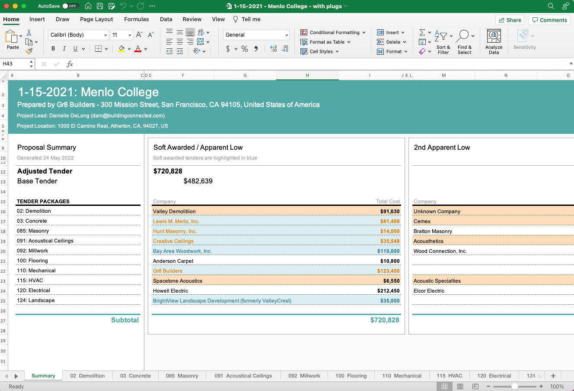The image size is (574, 391).
Task: Toggle Underline formatting
Action: pos(75,49)
